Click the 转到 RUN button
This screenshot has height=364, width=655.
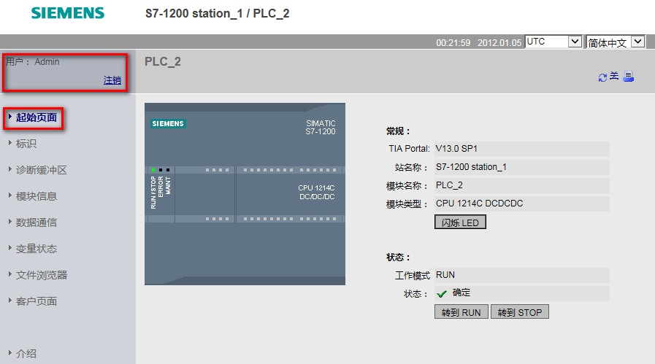tap(461, 311)
